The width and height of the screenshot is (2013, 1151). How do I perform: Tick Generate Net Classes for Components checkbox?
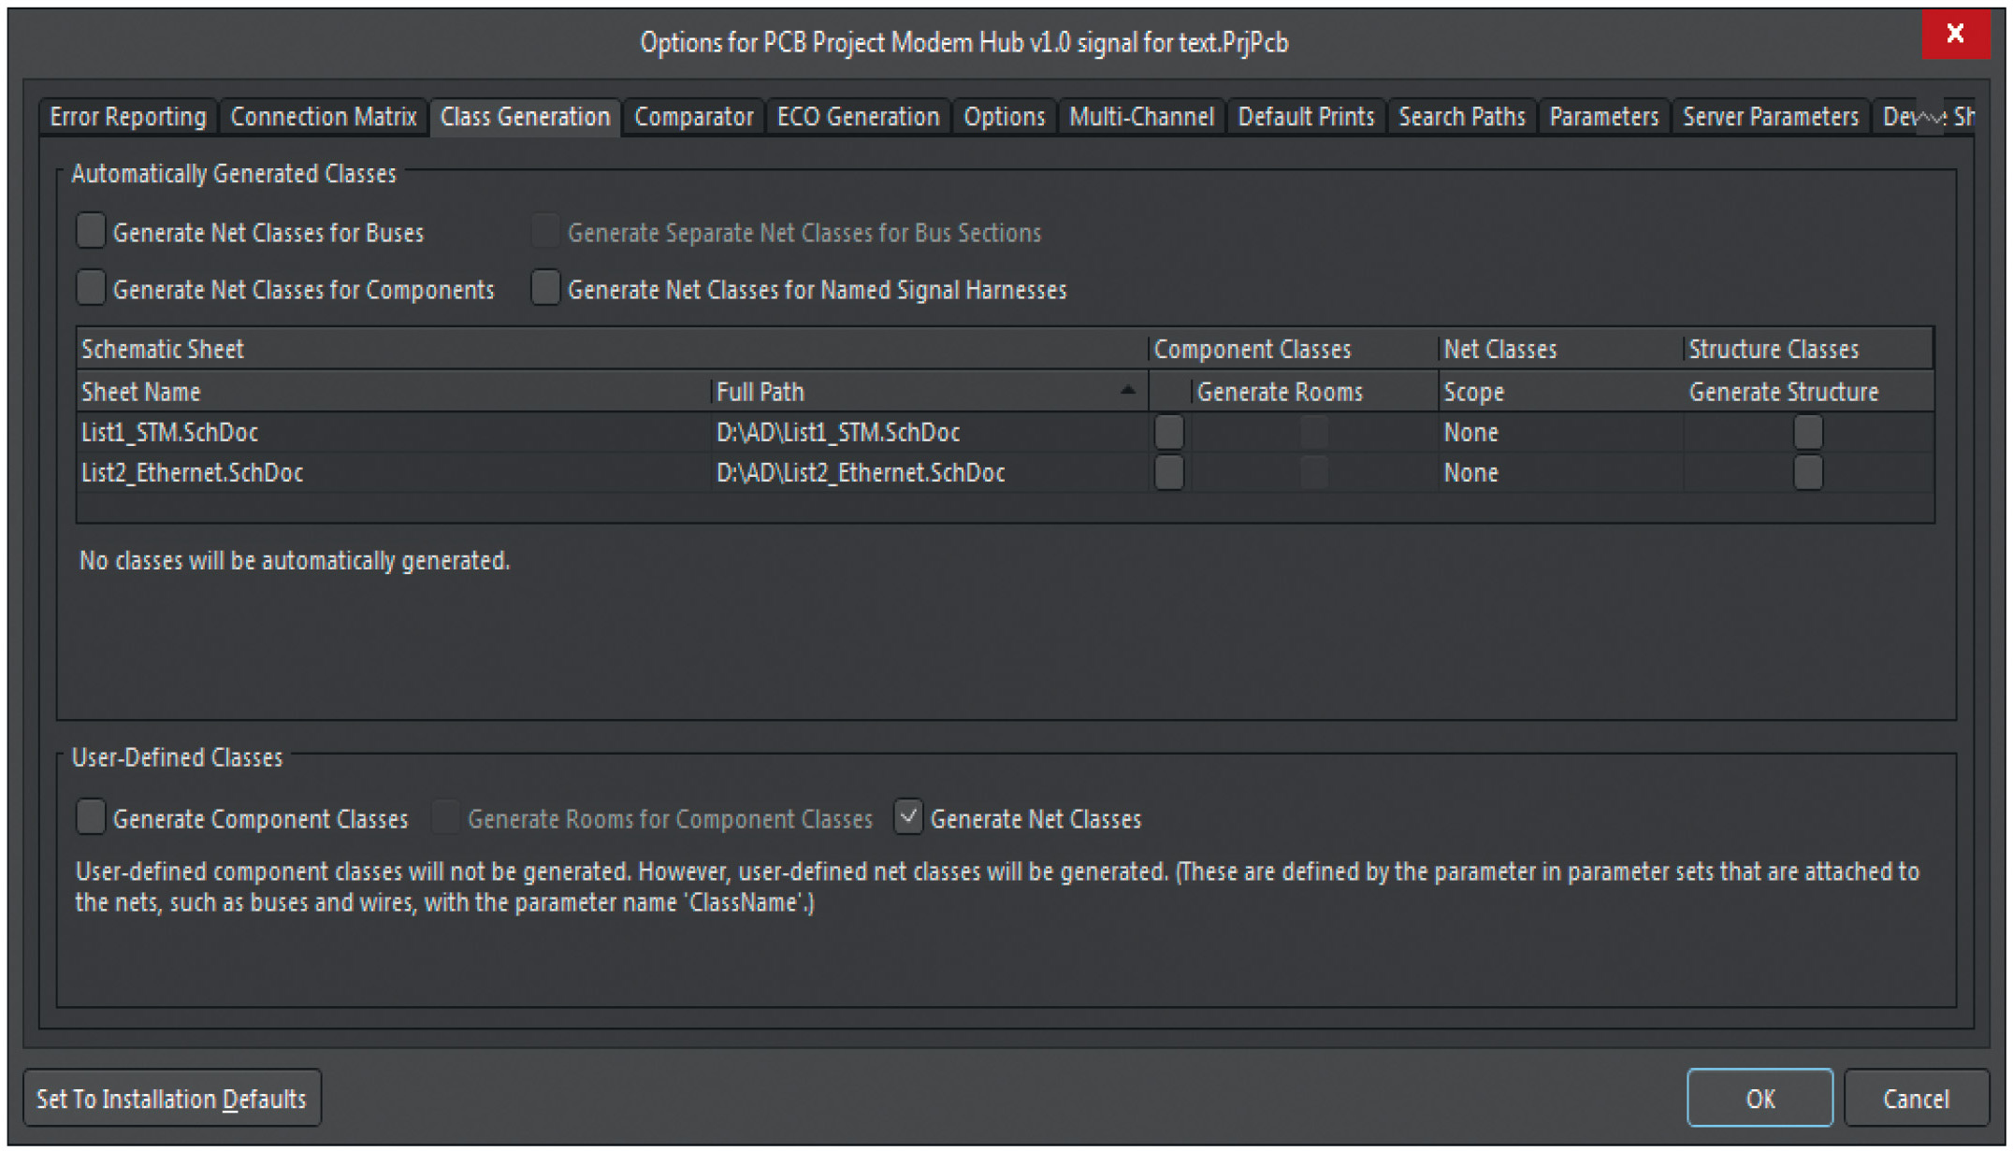(91, 288)
